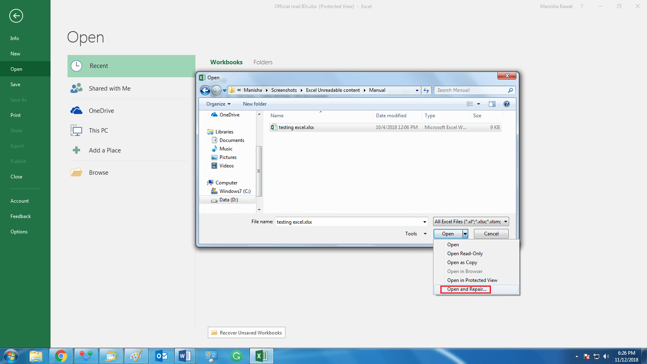Click the testing excel.xlsx file icon
Image resolution: width=647 pixels, height=364 pixels.
pyautogui.click(x=274, y=127)
